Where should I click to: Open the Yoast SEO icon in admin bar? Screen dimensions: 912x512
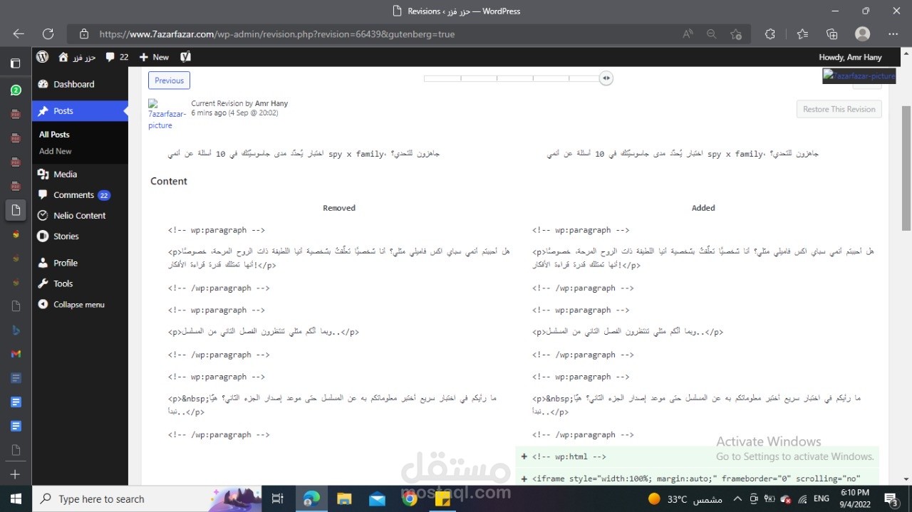[185, 56]
